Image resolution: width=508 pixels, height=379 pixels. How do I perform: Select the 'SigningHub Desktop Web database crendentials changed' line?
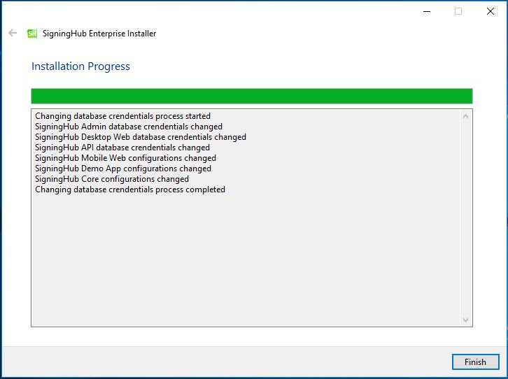pyautogui.click(x=141, y=137)
